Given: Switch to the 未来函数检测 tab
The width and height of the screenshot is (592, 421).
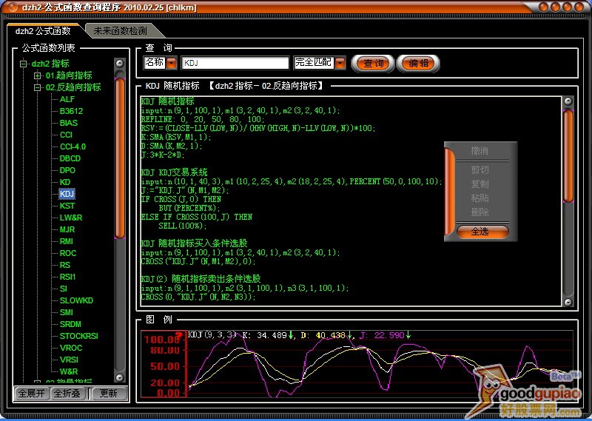Looking at the screenshot, I should click(121, 31).
